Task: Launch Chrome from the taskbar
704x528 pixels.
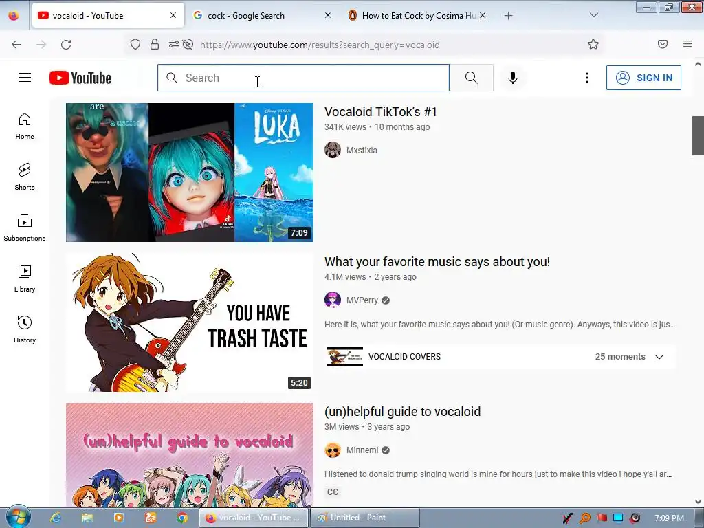Action: [181, 518]
